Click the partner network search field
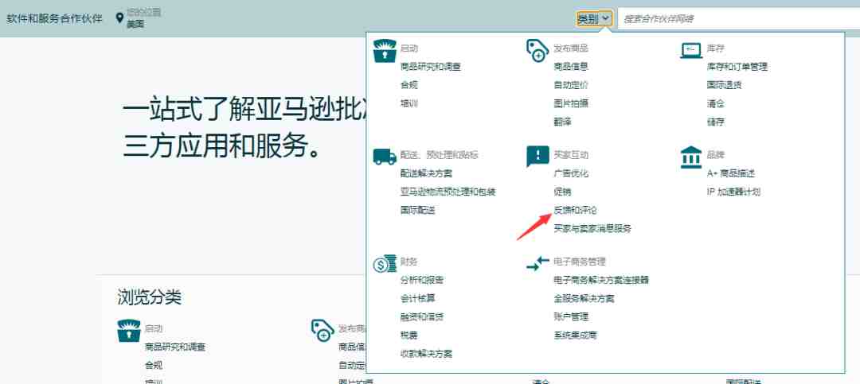860x384 pixels. point(738,18)
